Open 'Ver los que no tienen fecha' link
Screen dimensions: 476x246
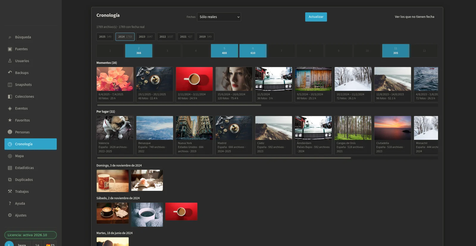coord(414,17)
